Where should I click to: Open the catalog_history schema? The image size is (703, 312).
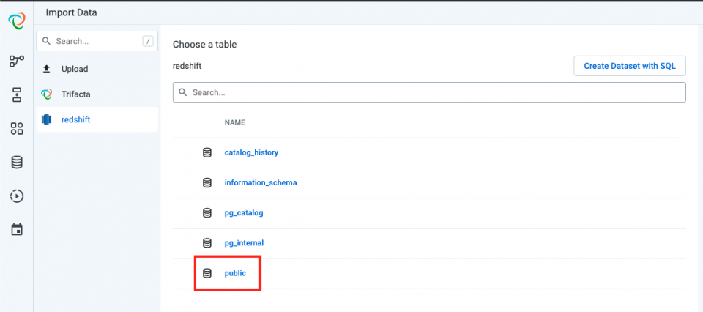pyautogui.click(x=251, y=152)
